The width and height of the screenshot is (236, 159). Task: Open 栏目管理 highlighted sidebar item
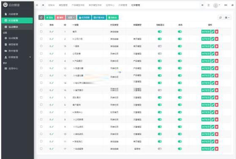tap(17, 20)
